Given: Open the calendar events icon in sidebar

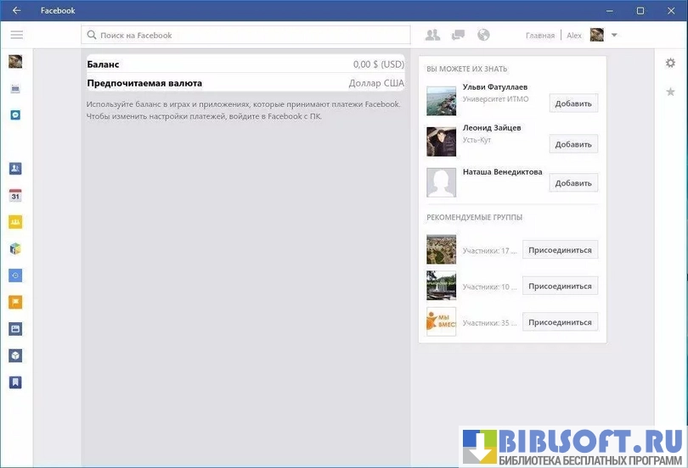Looking at the screenshot, I should [15, 195].
